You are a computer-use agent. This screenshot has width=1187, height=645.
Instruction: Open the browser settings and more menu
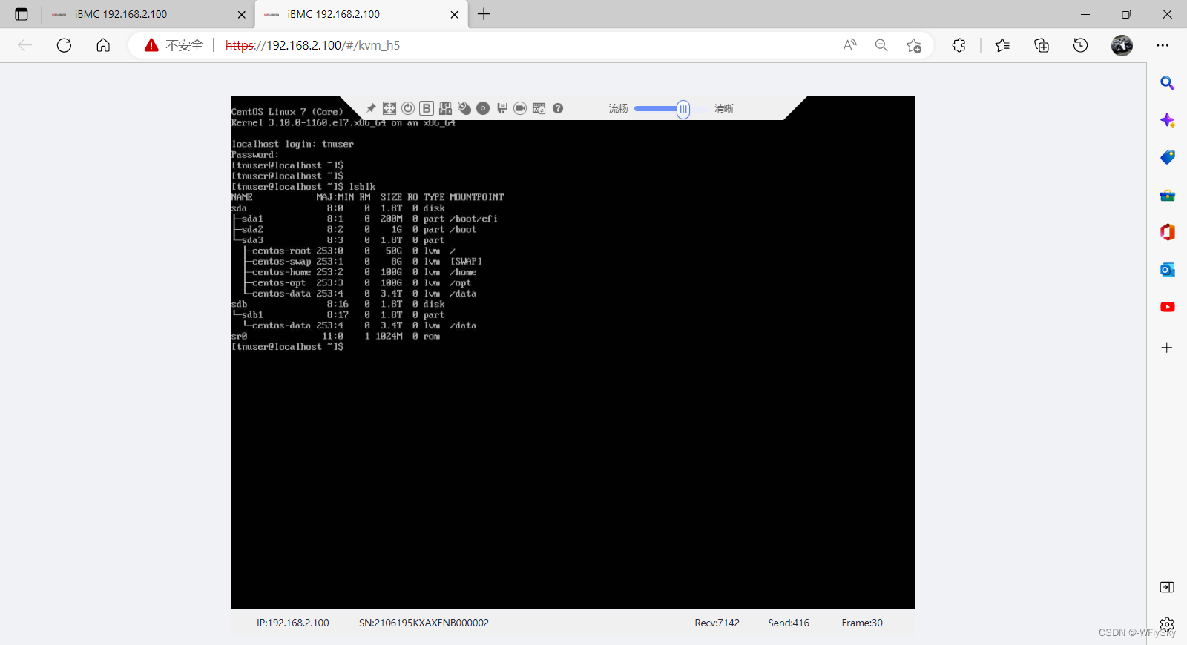tap(1163, 45)
